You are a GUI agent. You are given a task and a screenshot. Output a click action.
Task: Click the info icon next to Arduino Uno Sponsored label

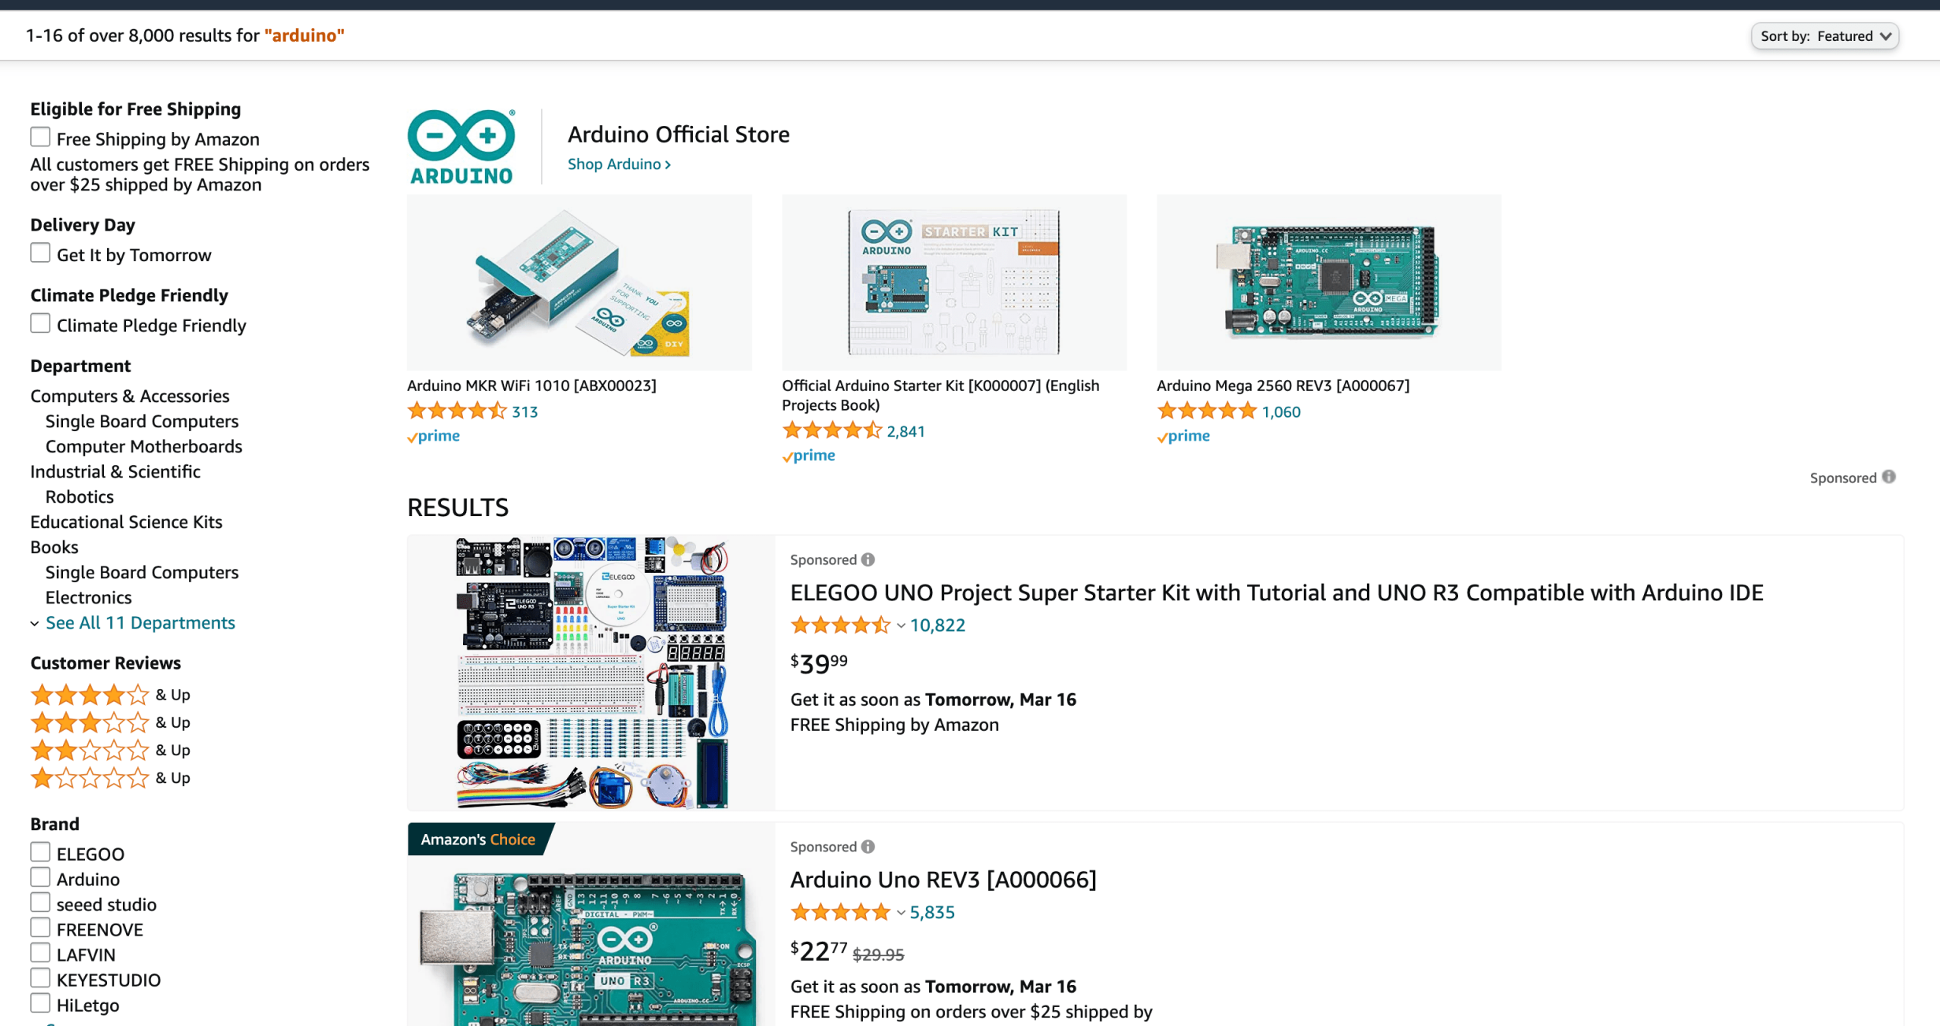(868, 847)
